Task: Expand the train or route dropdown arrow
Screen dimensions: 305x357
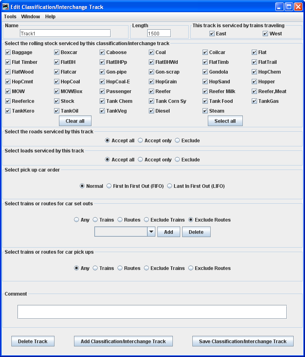Action: click(151, 232)
